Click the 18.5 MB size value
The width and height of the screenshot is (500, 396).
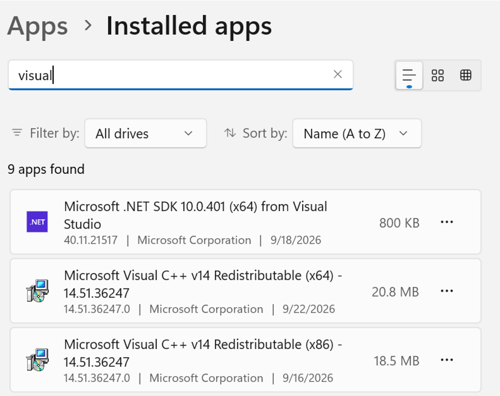(396, 361)
